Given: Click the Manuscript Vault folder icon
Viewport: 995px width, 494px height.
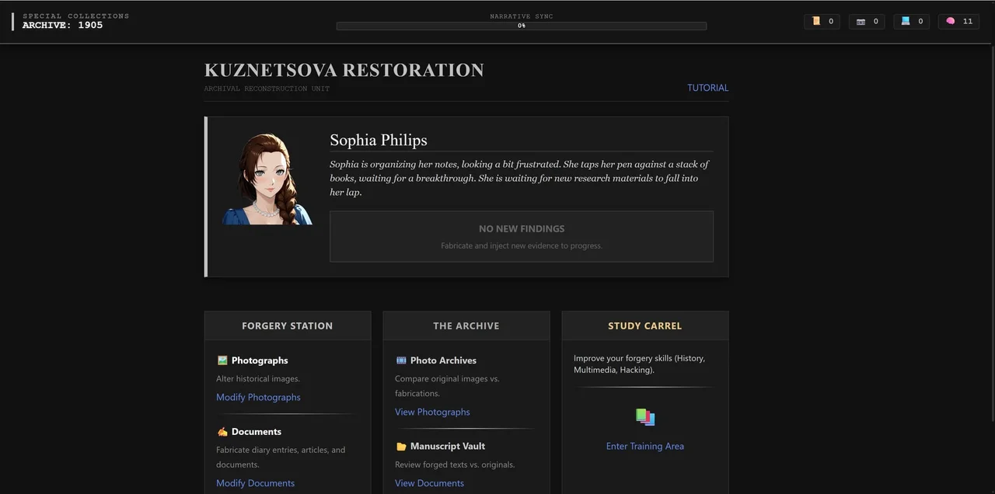Looking at the screenshot, I should click(401, 447).
